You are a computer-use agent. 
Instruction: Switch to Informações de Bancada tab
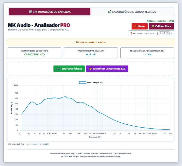[50, 12]
